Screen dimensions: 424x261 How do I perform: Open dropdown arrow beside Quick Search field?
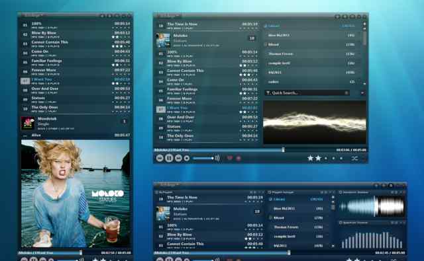coord(362,93)
